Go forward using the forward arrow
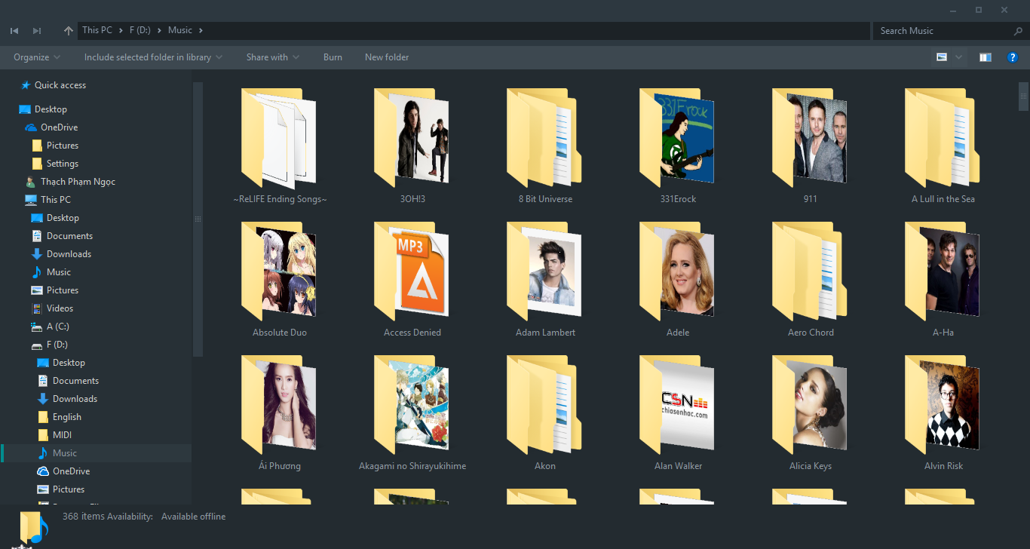The width and height of the screenshot is (1030, 549). 37,31
